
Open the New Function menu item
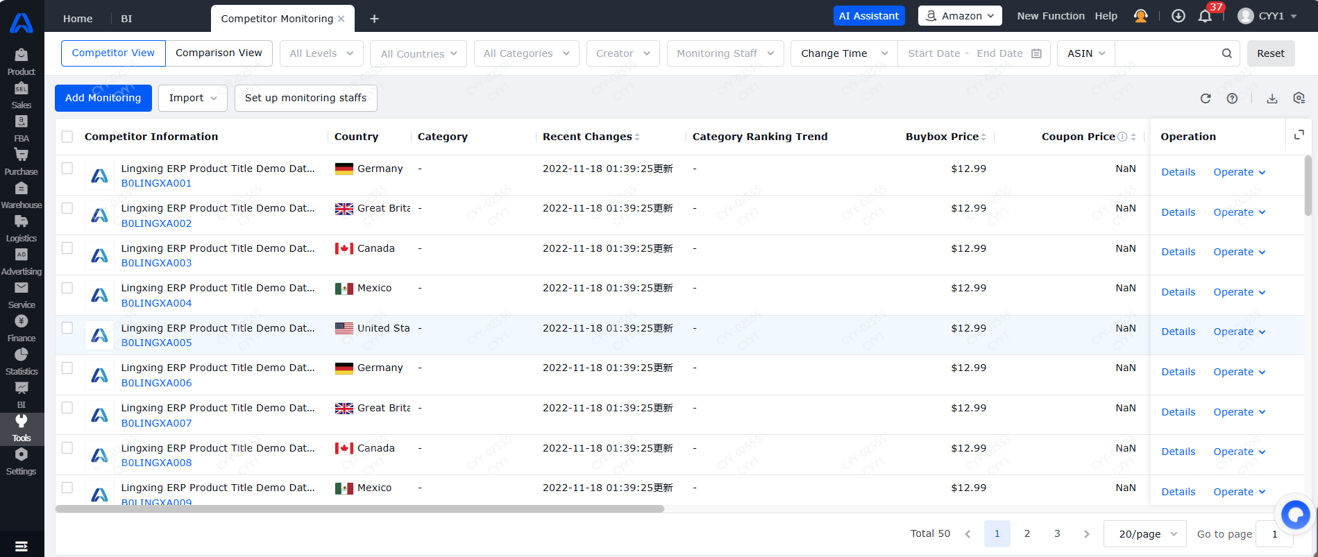pyautogui.click(x=1051, y=16)
